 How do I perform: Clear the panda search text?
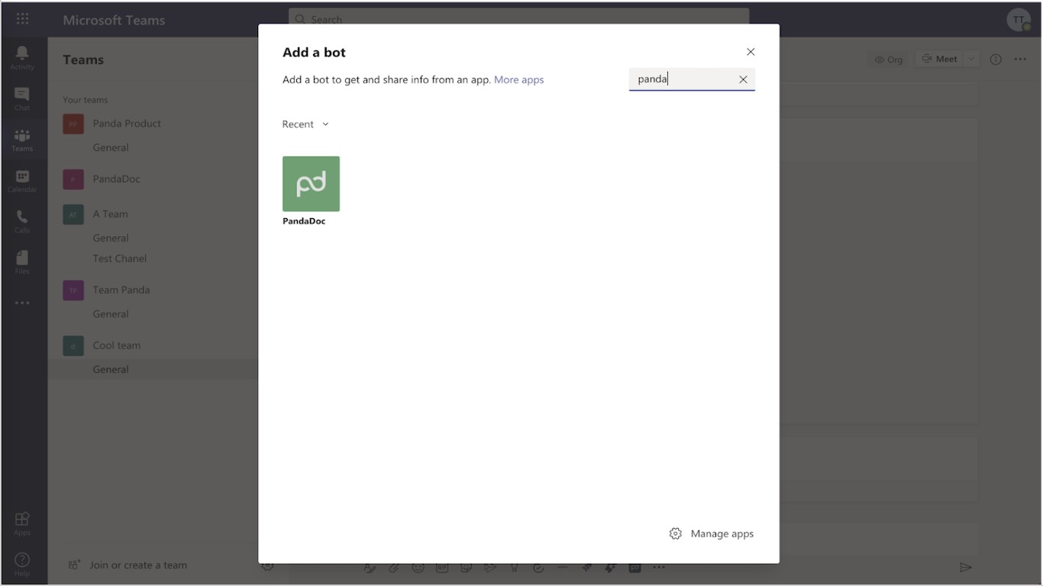point(743,79)
